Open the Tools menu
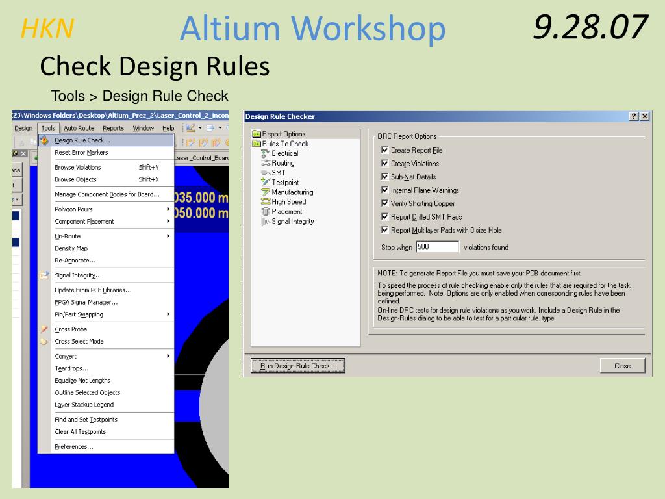665x499 pixels. tap(48, 128)
